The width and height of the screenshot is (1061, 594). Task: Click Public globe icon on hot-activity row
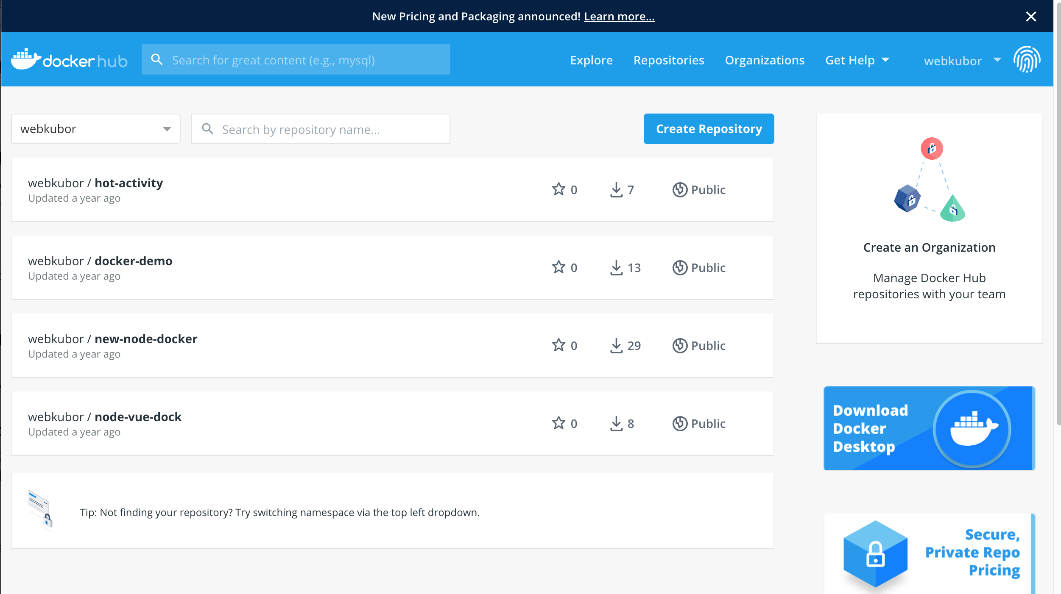click(x=680, y=189)
